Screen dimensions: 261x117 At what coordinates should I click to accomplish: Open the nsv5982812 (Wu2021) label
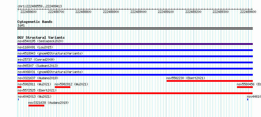coord(71,84)
